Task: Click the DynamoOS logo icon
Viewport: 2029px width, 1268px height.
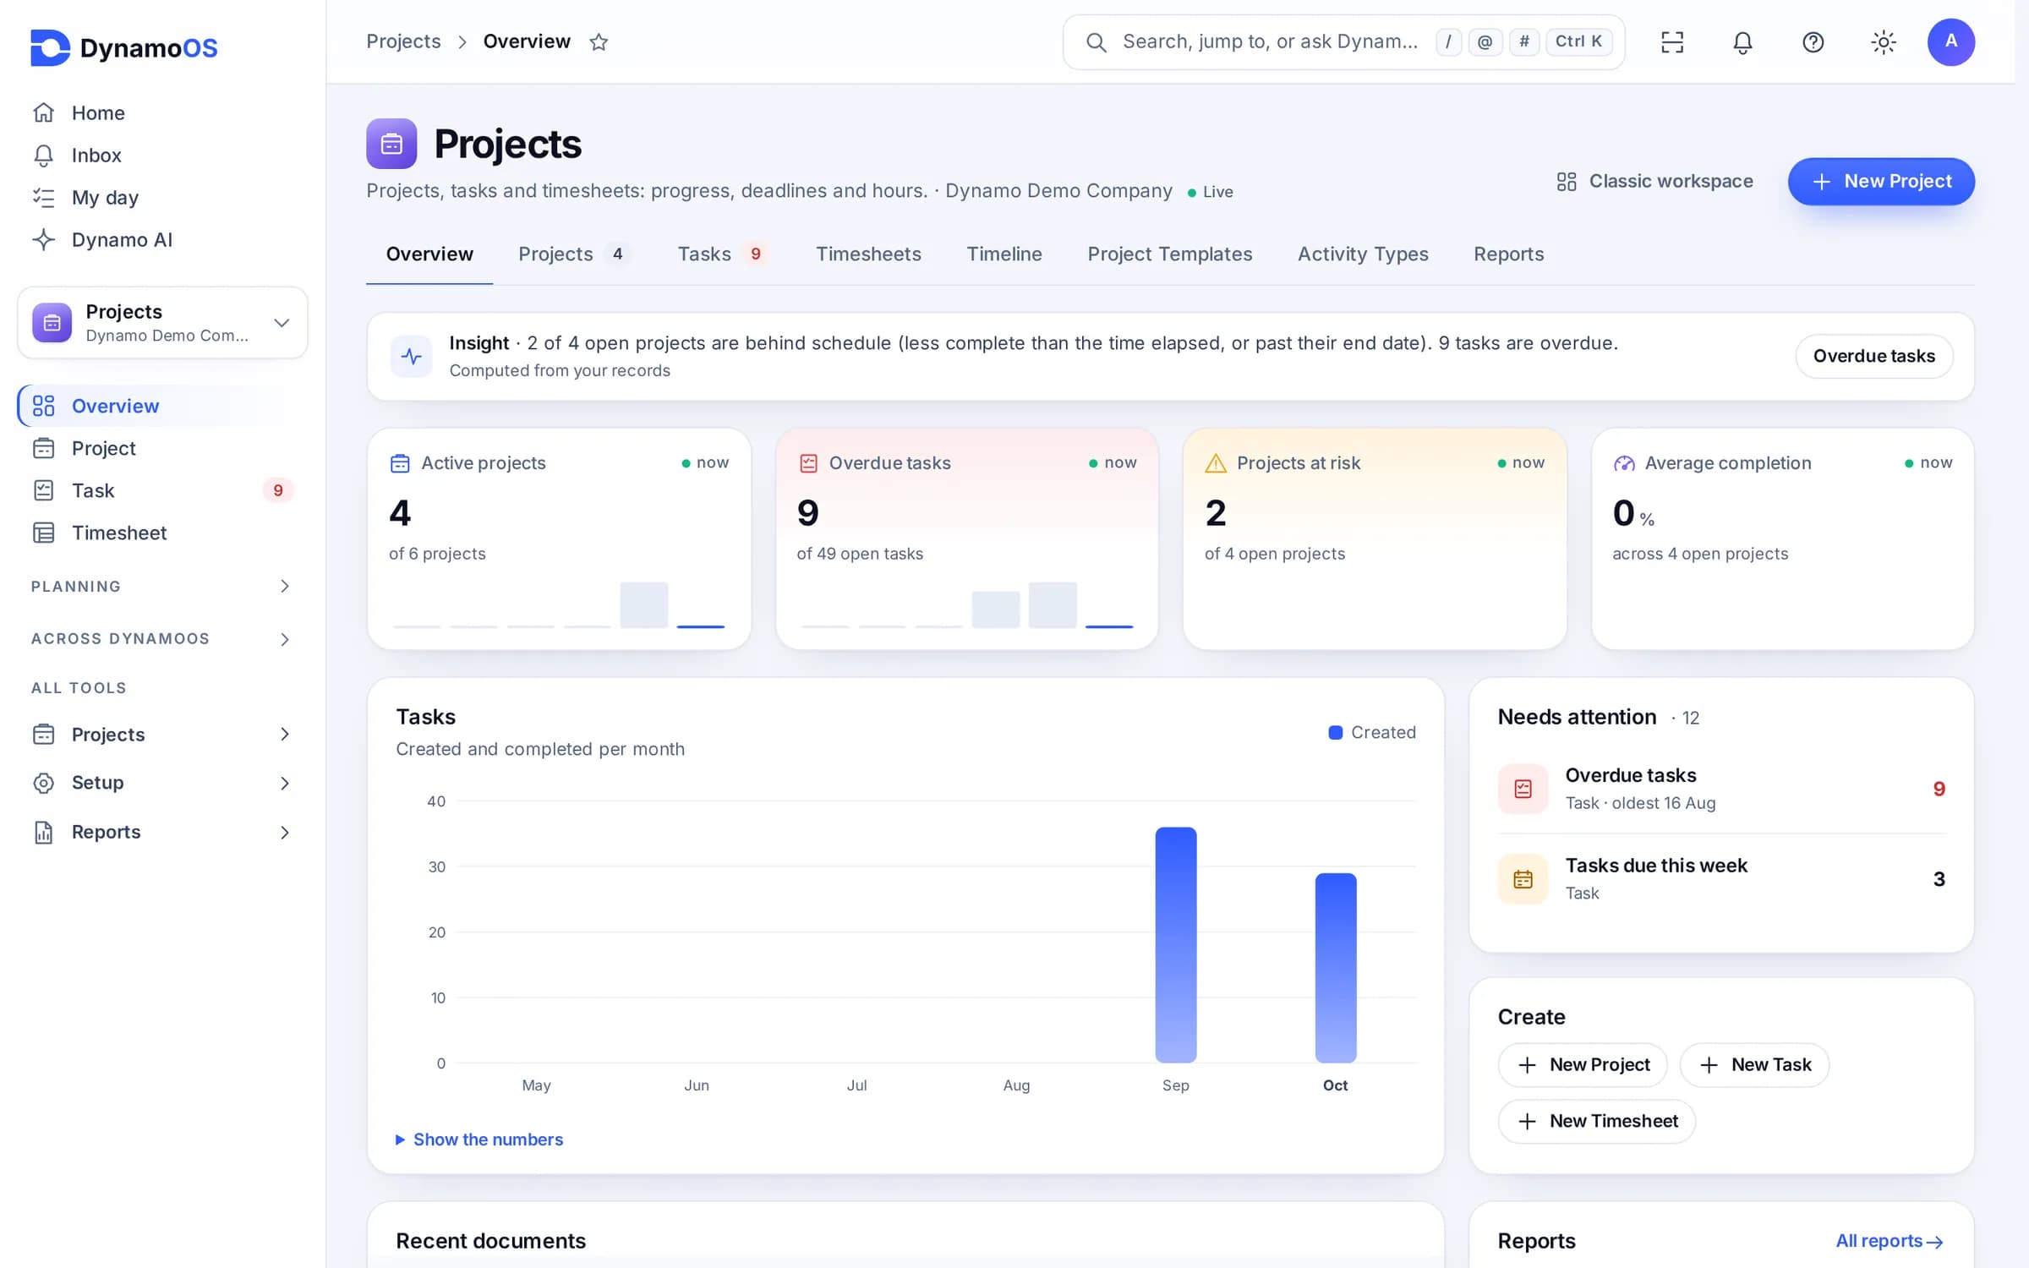Action: click(x=50, y=47)
